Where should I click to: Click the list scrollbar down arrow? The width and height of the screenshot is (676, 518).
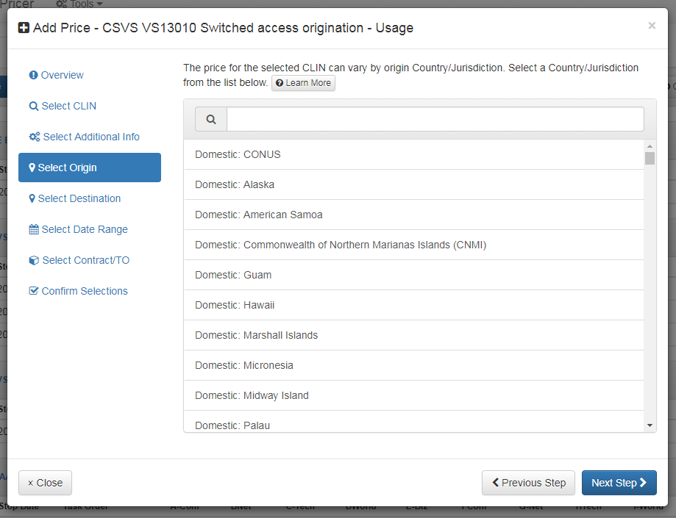pos(650,424)
